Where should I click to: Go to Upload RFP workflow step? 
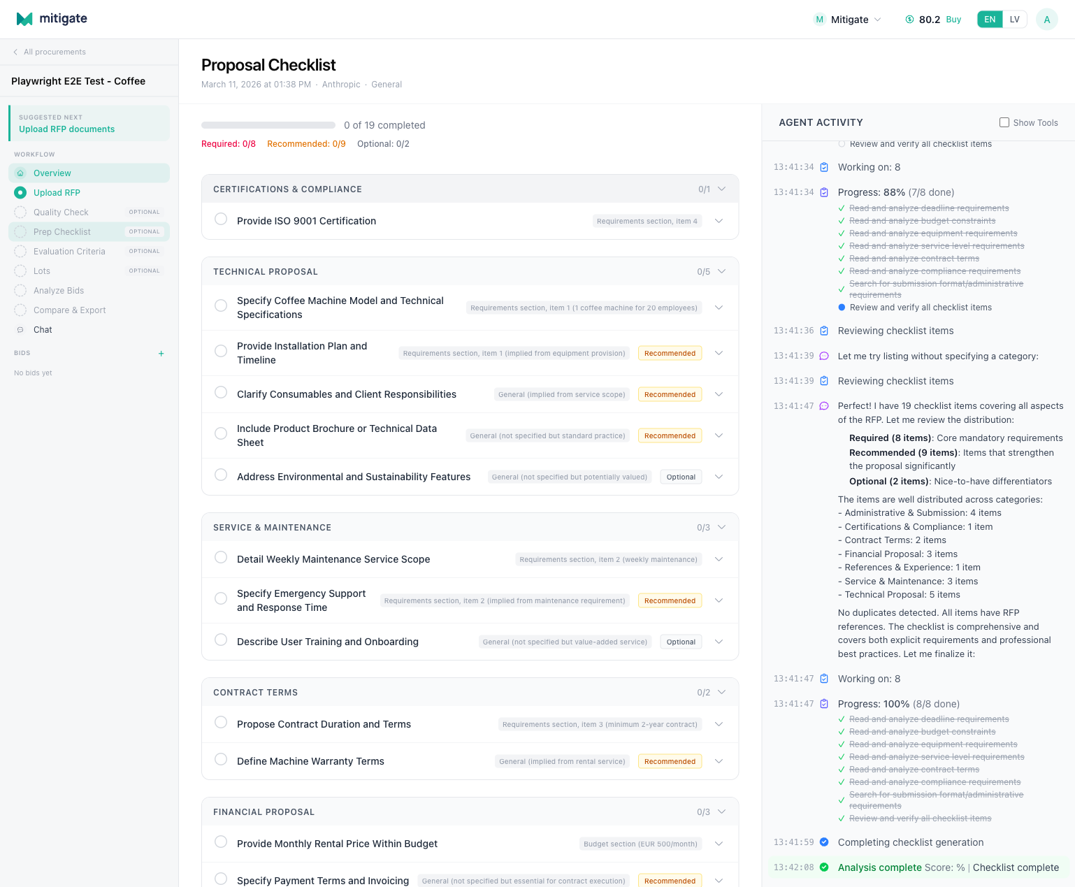click(x=89, y=193)
